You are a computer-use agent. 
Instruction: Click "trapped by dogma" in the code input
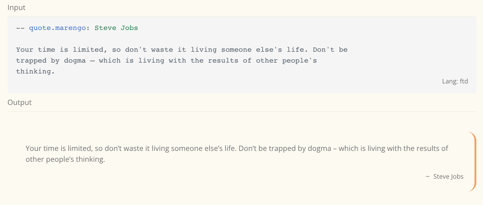[51, 60]
